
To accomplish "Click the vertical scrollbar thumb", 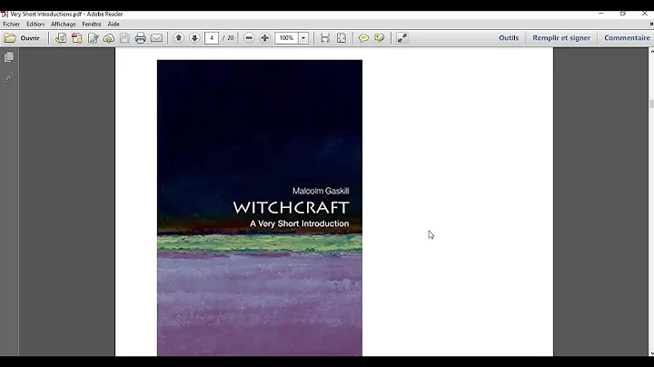I will click(x=651, y=104).
